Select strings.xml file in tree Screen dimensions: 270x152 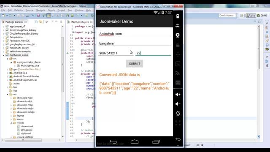[27, 130]
